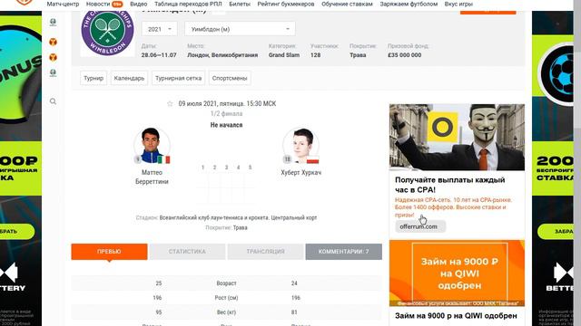Open Таблица переходов РПЛ menu item
The image size is (581, 326).
[x=188, y=4]
